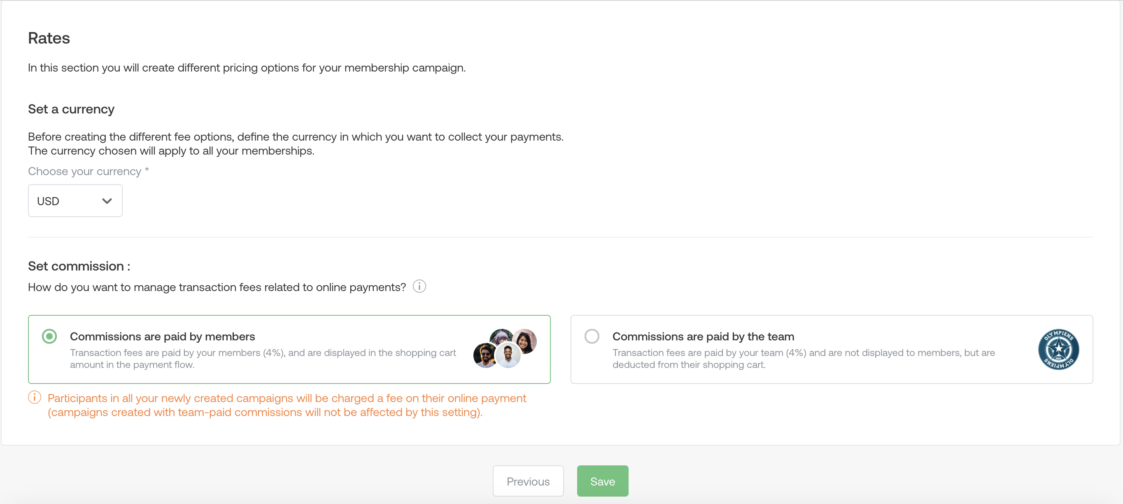Image resolution: width=1123 pixels, height=504 pixels.
Task: Click the members avatars group image
Action: [x=505, y=349]
